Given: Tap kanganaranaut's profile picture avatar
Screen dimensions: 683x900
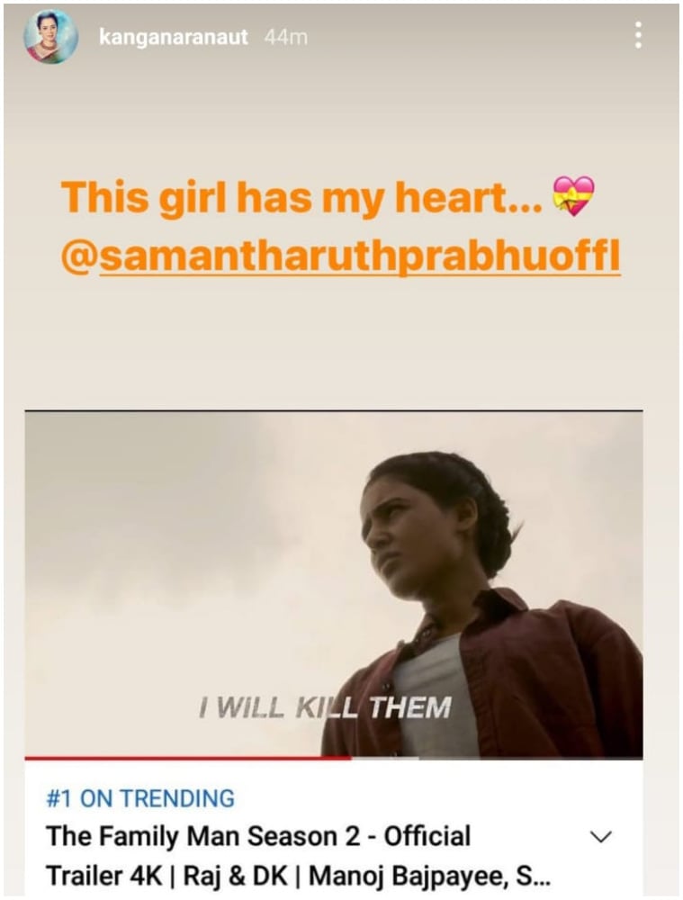Looking at the screenshot, I should [51, 37].
